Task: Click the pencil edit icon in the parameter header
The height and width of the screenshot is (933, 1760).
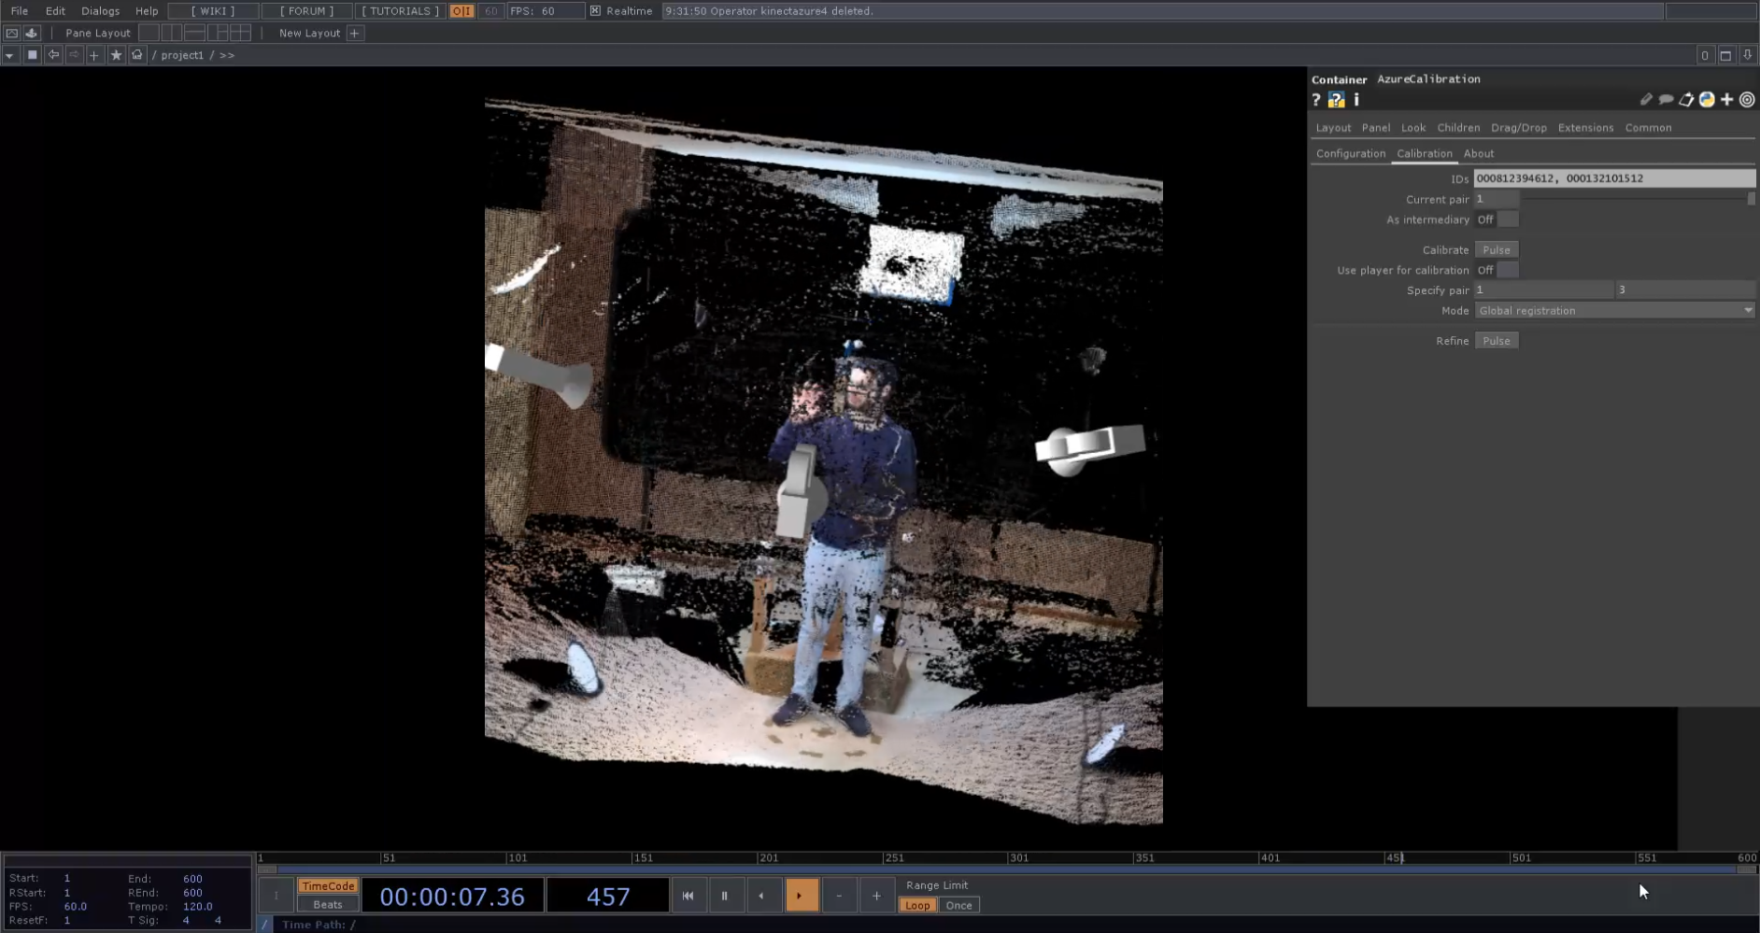Action: [1646, 100]
